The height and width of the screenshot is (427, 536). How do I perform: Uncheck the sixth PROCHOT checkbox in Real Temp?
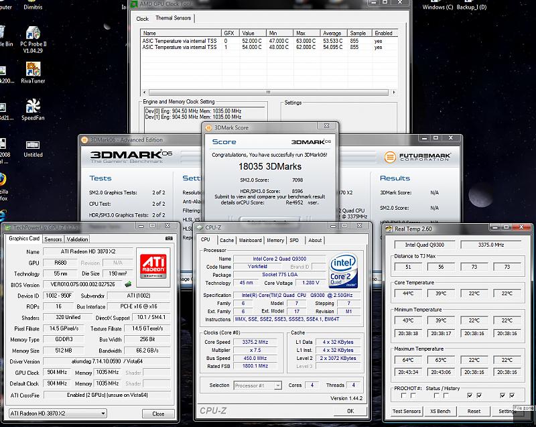point(479,395)
